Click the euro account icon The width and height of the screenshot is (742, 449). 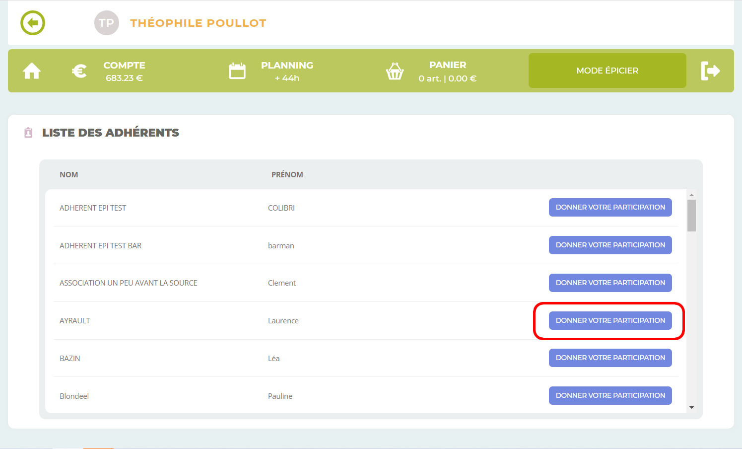point(79,71)
